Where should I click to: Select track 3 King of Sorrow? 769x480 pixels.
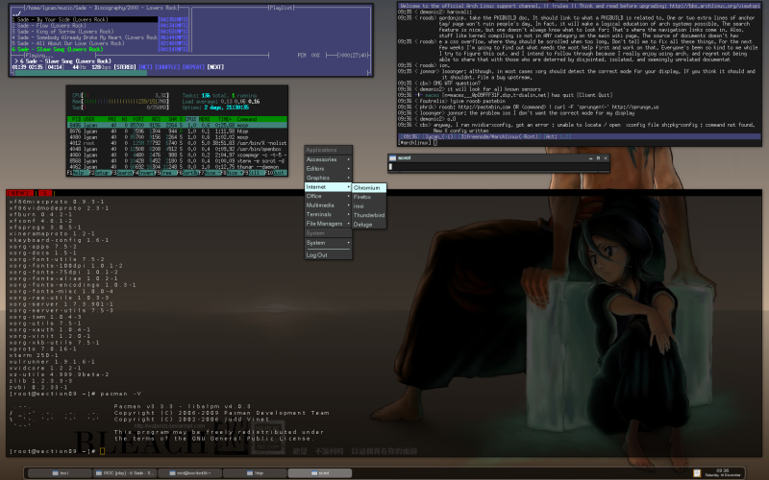click(x=100, y=32)
